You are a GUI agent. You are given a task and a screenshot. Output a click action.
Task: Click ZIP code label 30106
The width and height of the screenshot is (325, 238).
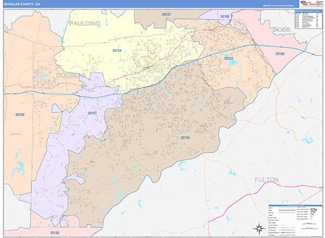pos(225,16)
